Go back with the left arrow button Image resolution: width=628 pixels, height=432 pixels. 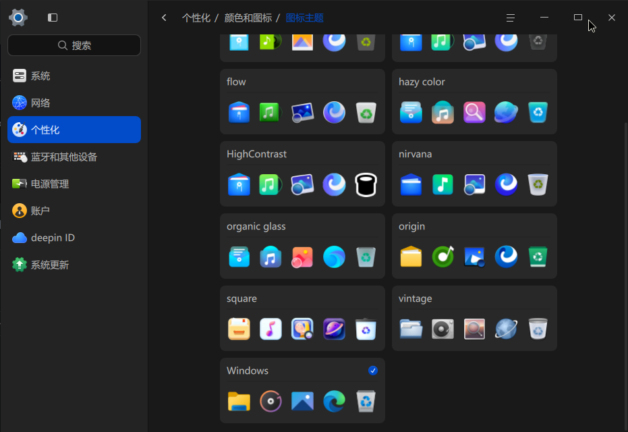click(x=164, y=18)
